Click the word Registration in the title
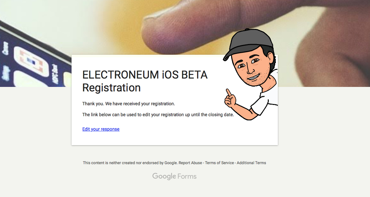Screen dimensions: 370x197 (112, 88)
